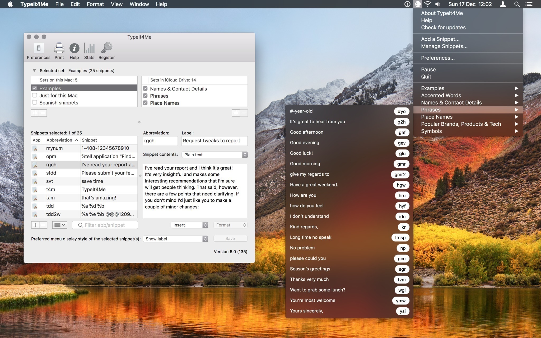Add a new set on this Mac

(x=35, y=113)
